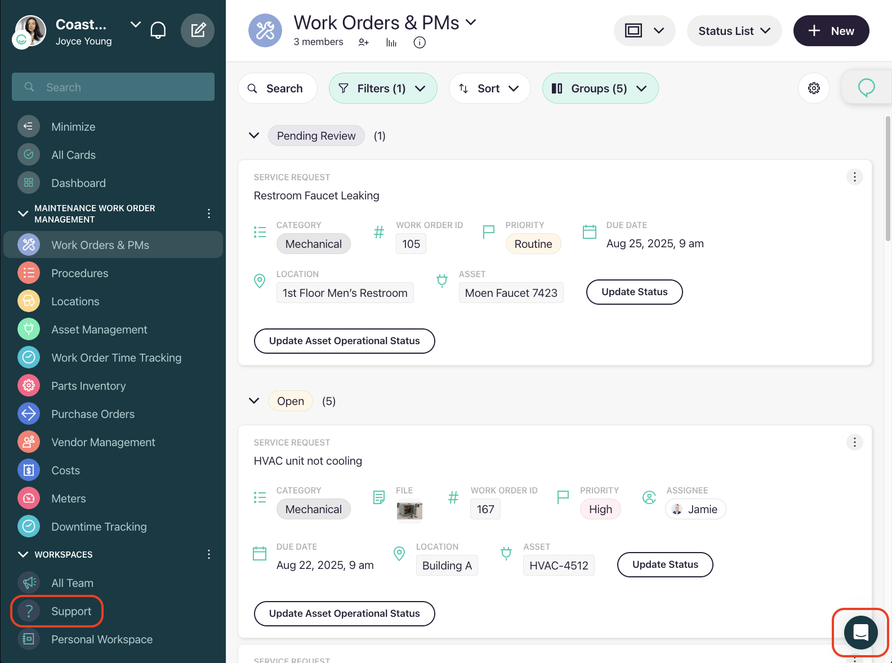Open the settings gear icon
The width and height of the screenshot is (892, 663).
814,88
